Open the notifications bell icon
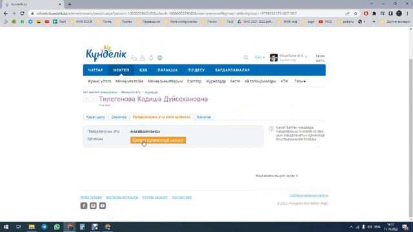Viewport: 413px width, 232px height. (151, 57)
